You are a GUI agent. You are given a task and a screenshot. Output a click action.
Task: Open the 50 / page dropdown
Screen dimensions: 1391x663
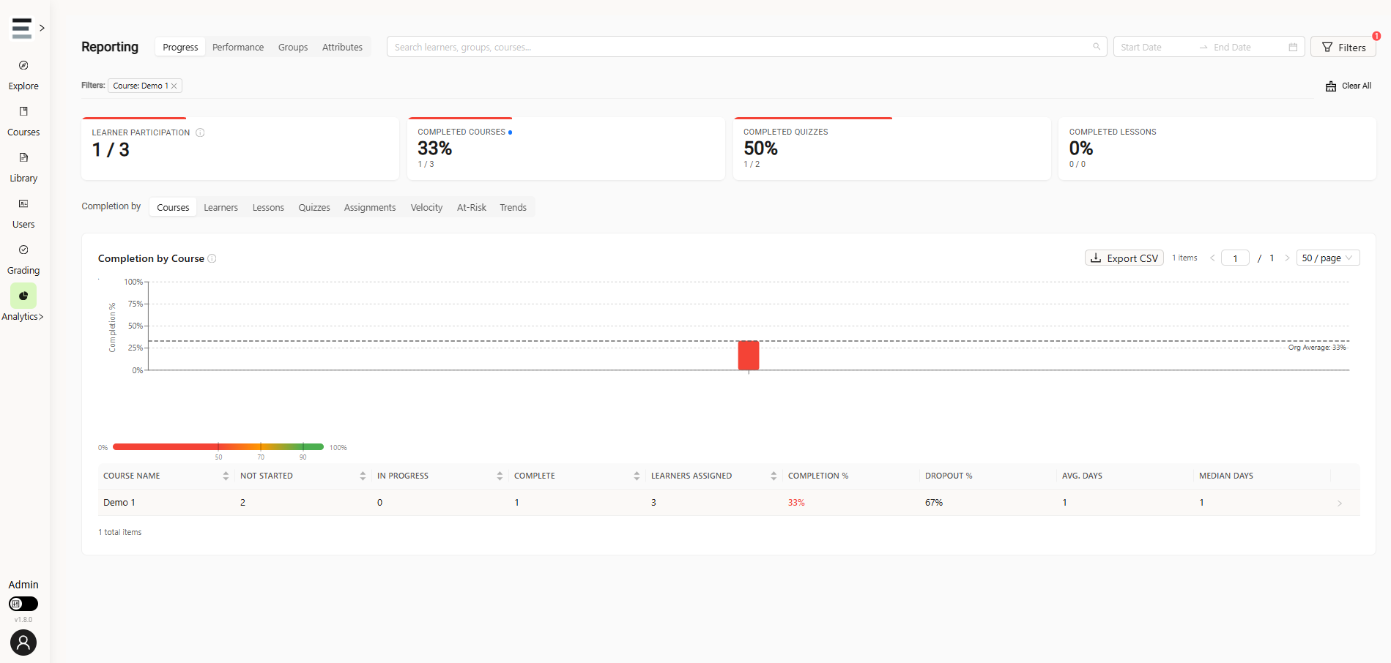click(1328, 258)
